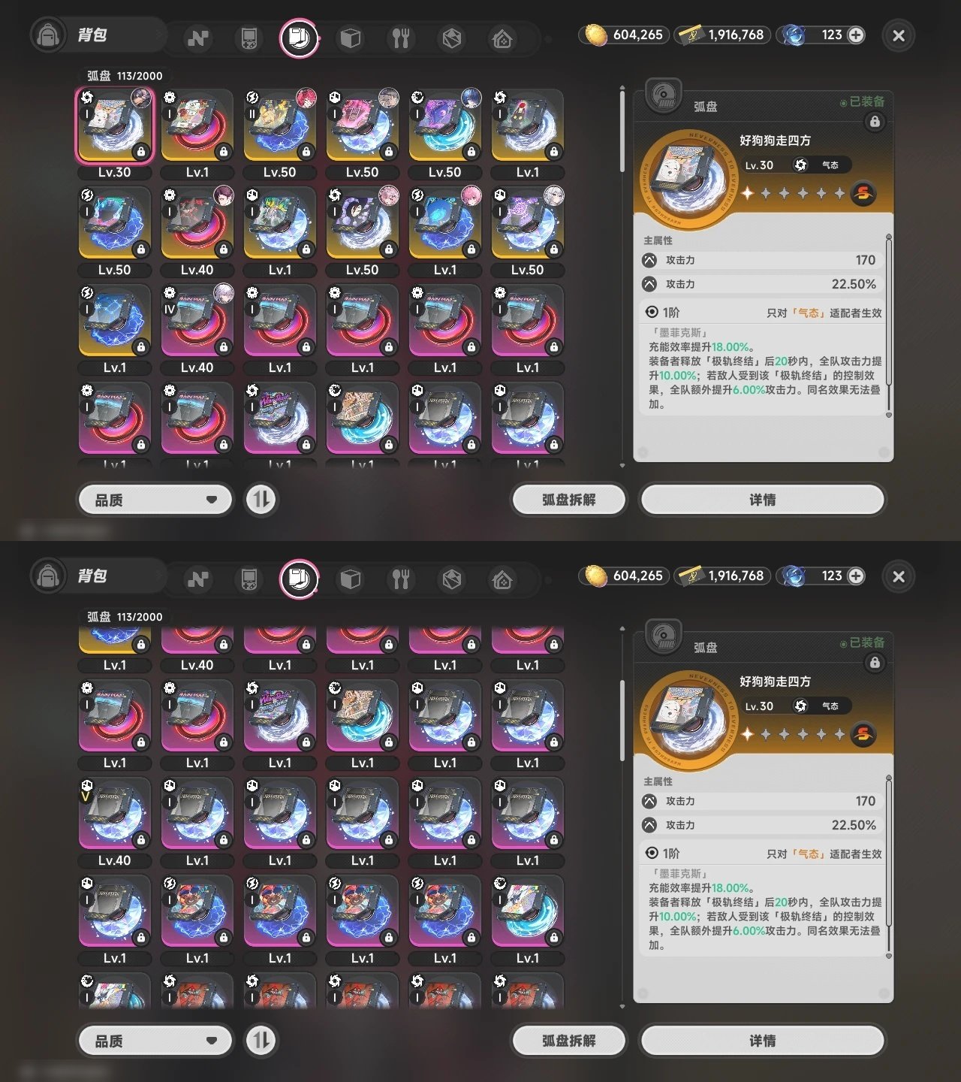This screenshot has width=961, height=1082.
Task: Toggle sort order arrows button in upper screenshot
Action: [261, 500]
